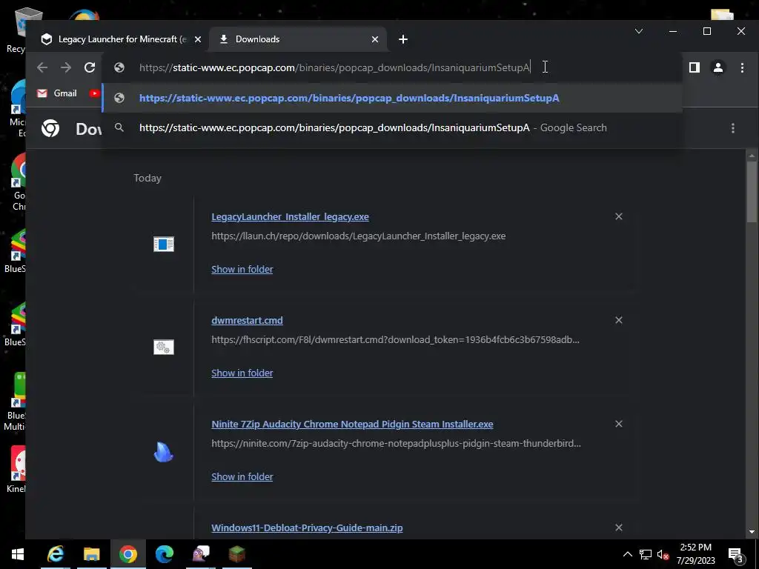Screen dimensions: 759x569
Task: Show Ninite installer in folder
Action: tap(242, 476)
